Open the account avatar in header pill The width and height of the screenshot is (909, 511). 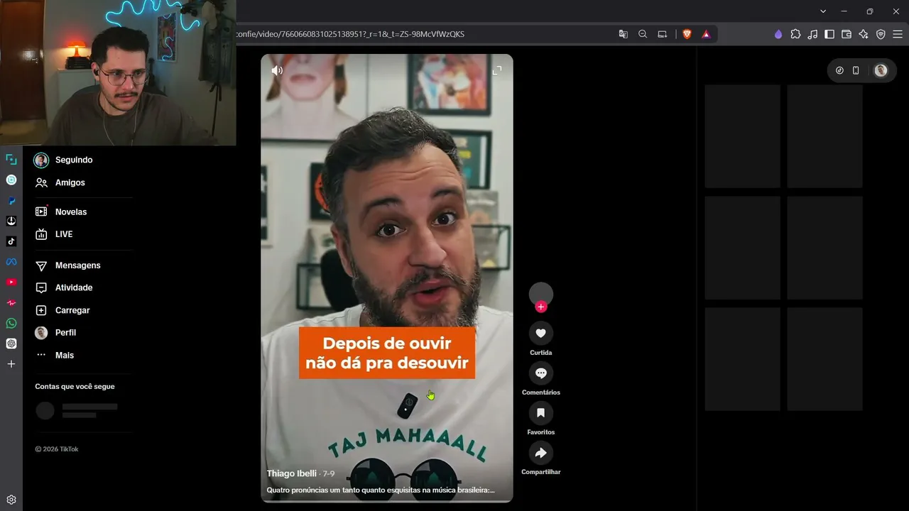881,70
